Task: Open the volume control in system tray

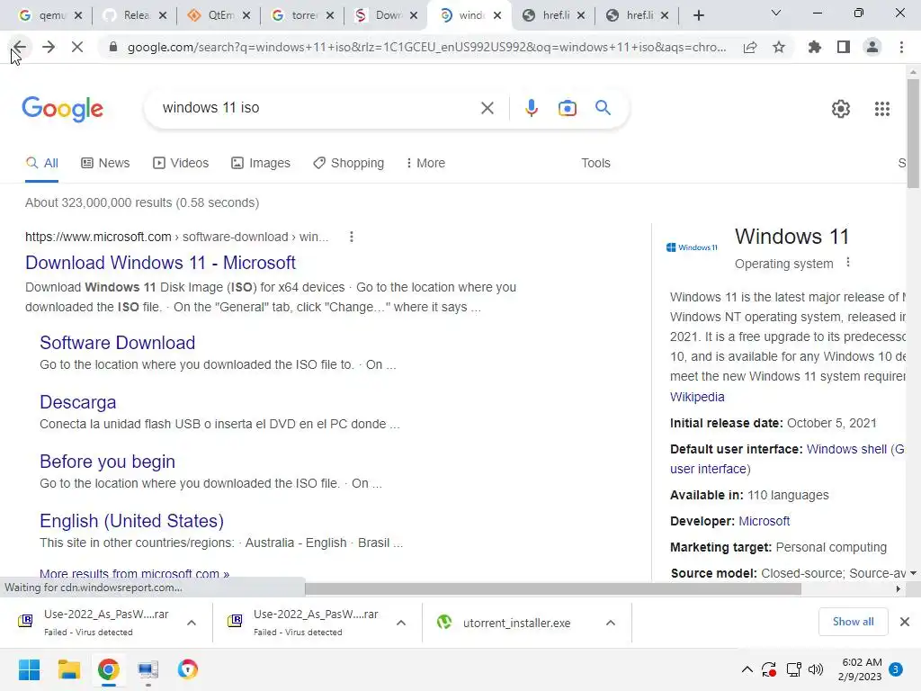Action: [x=815, y=669]
